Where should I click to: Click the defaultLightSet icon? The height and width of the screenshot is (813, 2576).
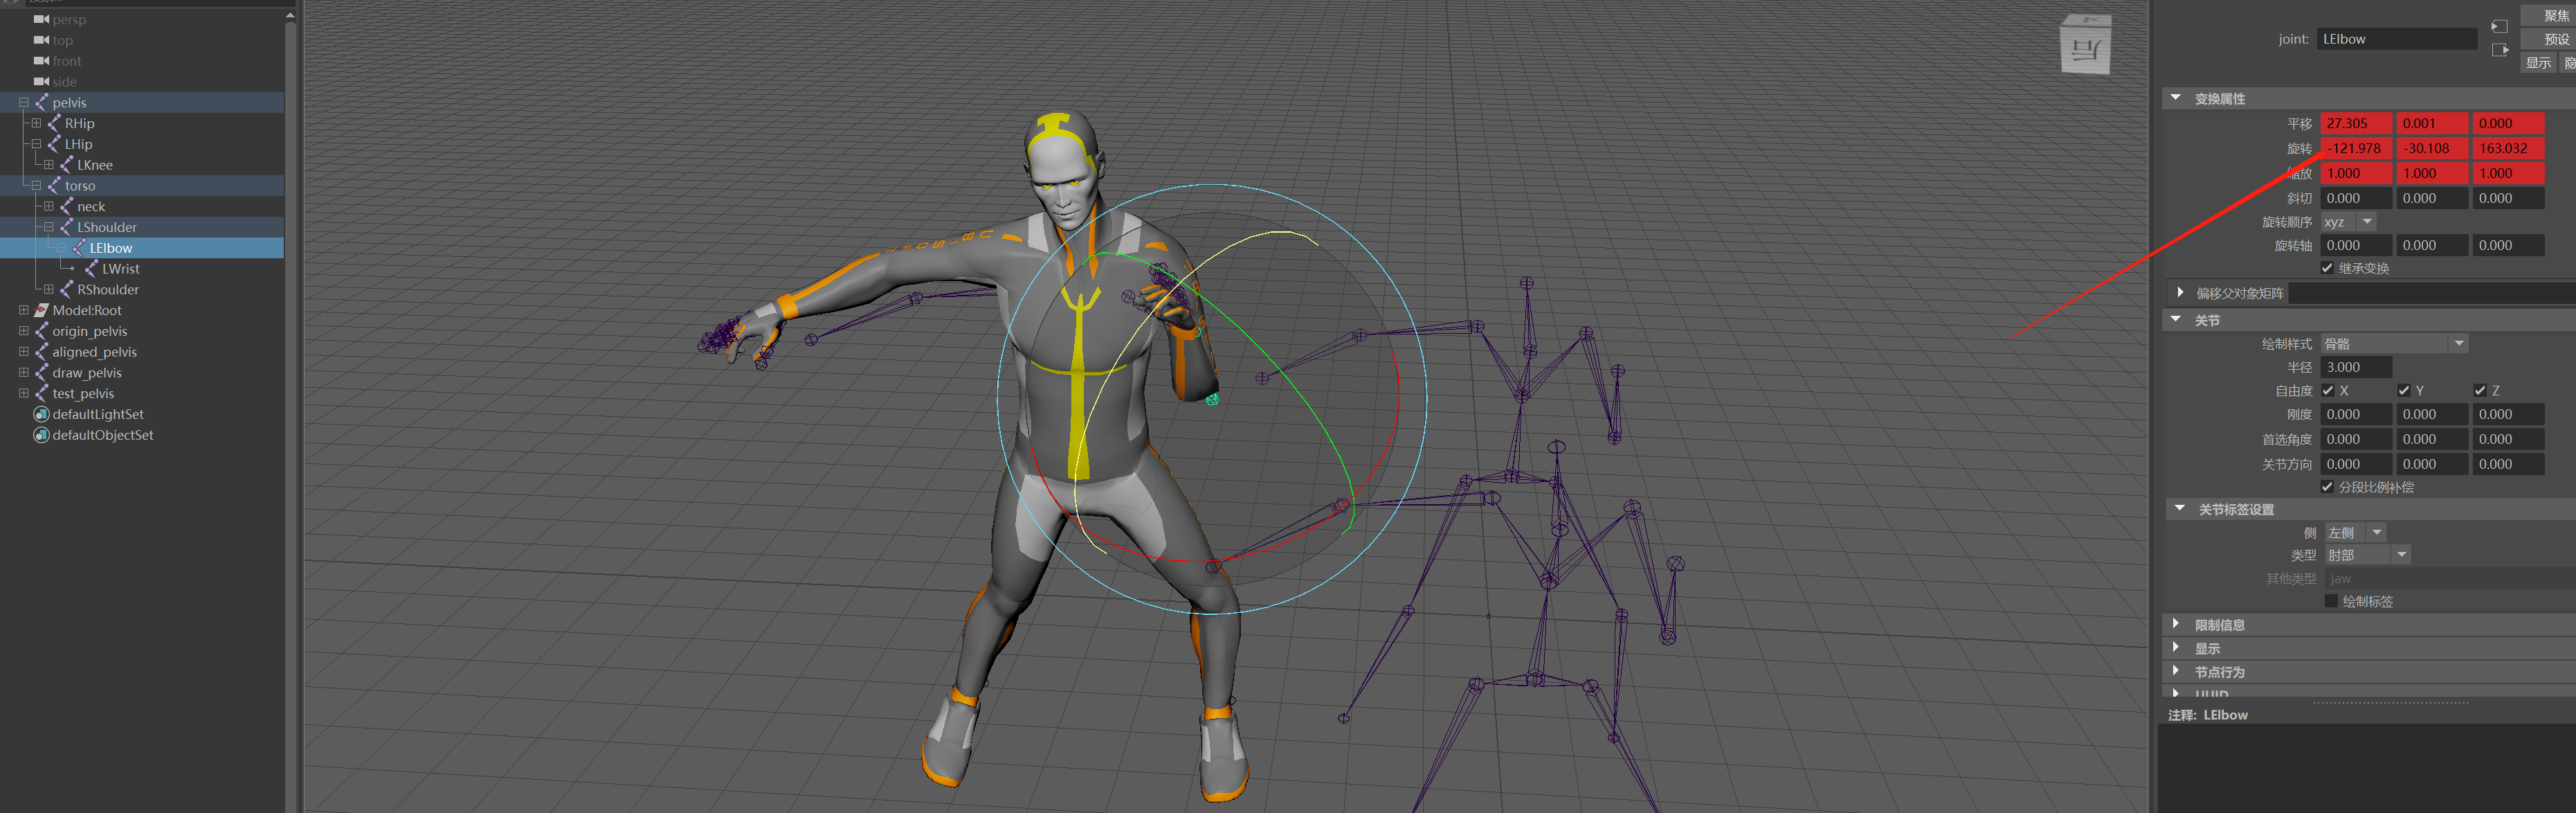(x=41, y=413)
